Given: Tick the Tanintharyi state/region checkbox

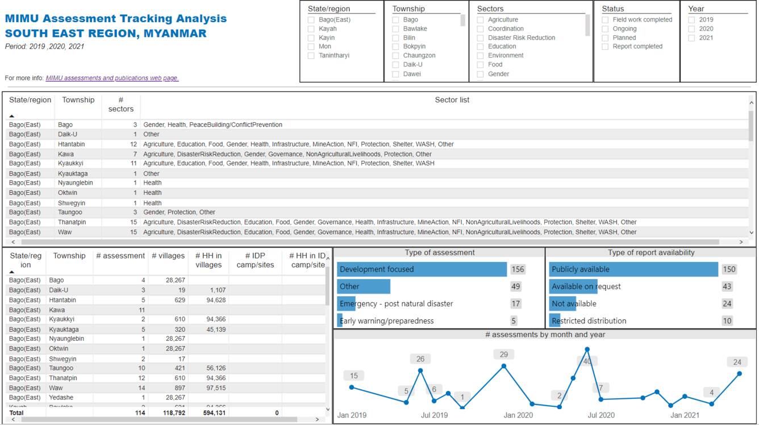Looking at the screenshot, I should tap(311, 56).
